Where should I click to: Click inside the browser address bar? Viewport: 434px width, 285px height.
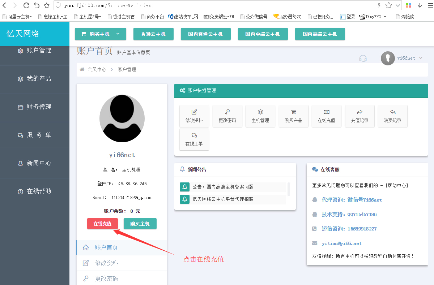[x=145, y=5]
